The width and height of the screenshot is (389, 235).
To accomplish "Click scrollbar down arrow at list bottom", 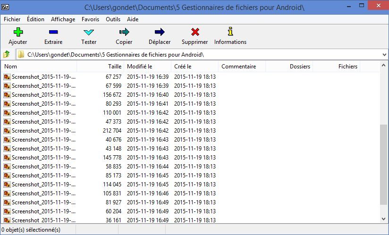I will 384,219.
